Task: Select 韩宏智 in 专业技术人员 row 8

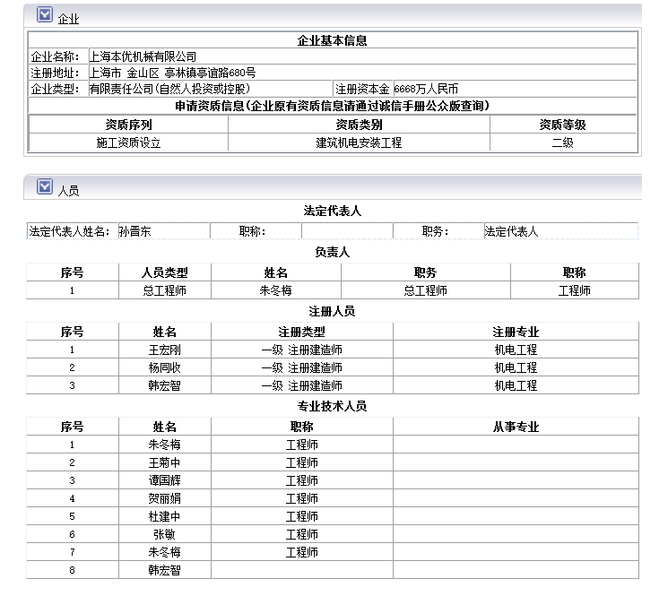Action: coord(164,570)
